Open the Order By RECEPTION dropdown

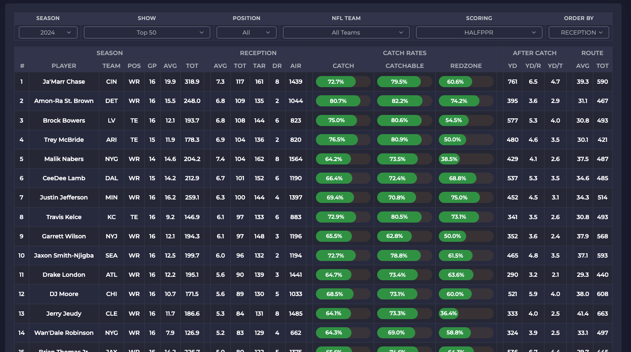coord(579,32)
